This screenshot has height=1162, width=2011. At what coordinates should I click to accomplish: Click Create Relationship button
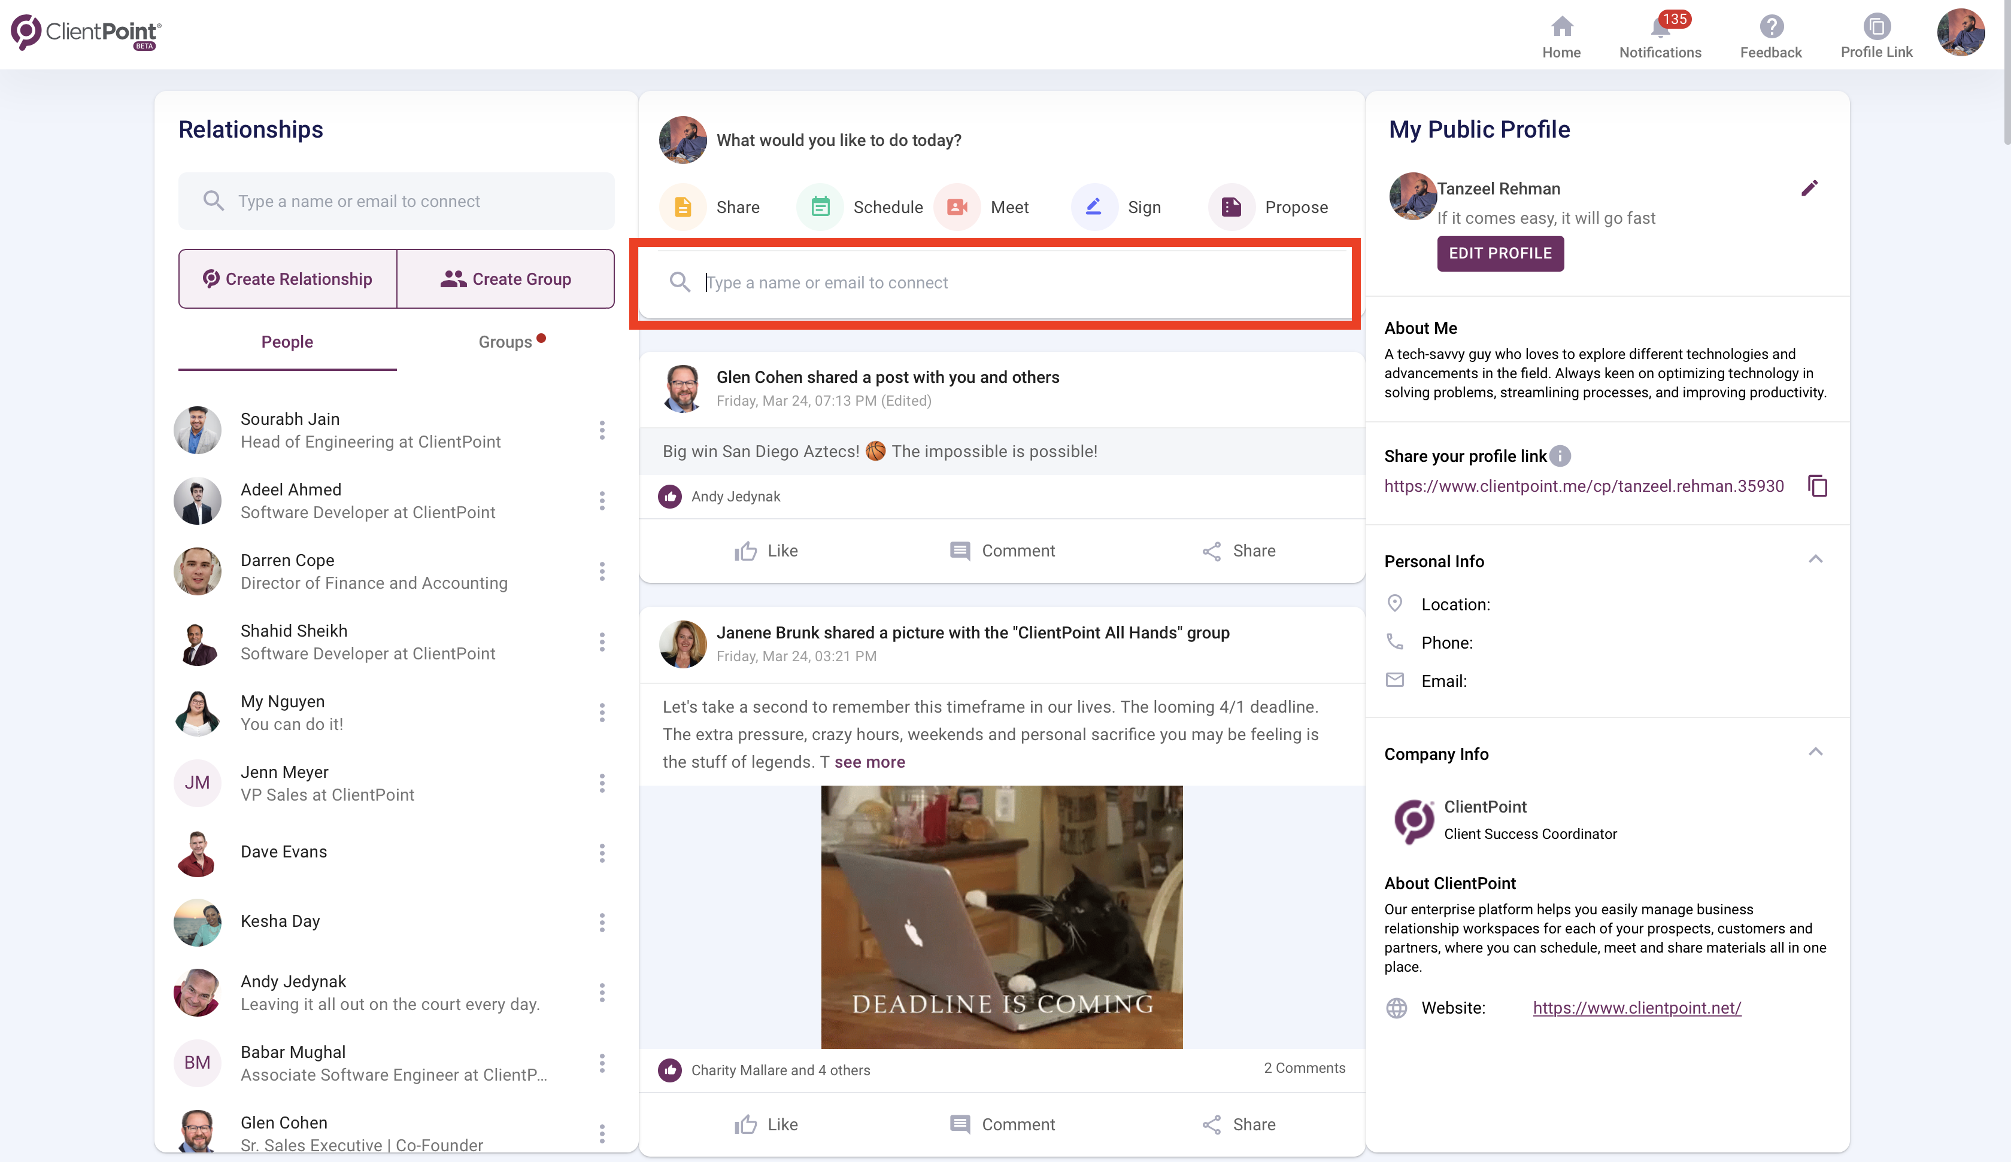[x=287, y=279]
